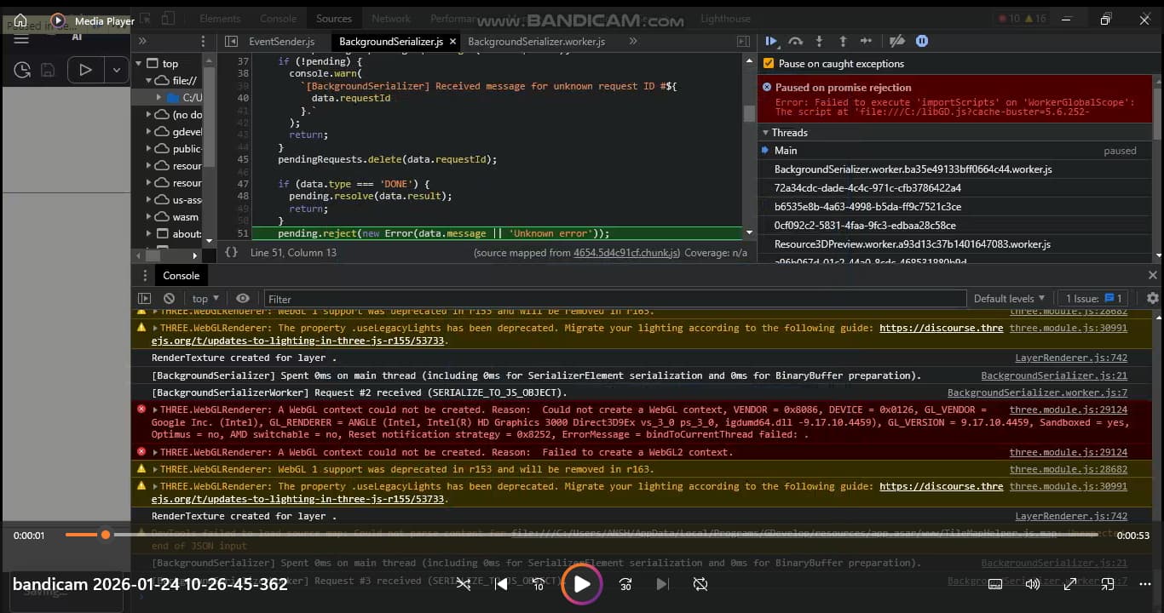Skip back 10 seconds
Viewport: 1164px width, 613px height.
click(x=539, y=584)
